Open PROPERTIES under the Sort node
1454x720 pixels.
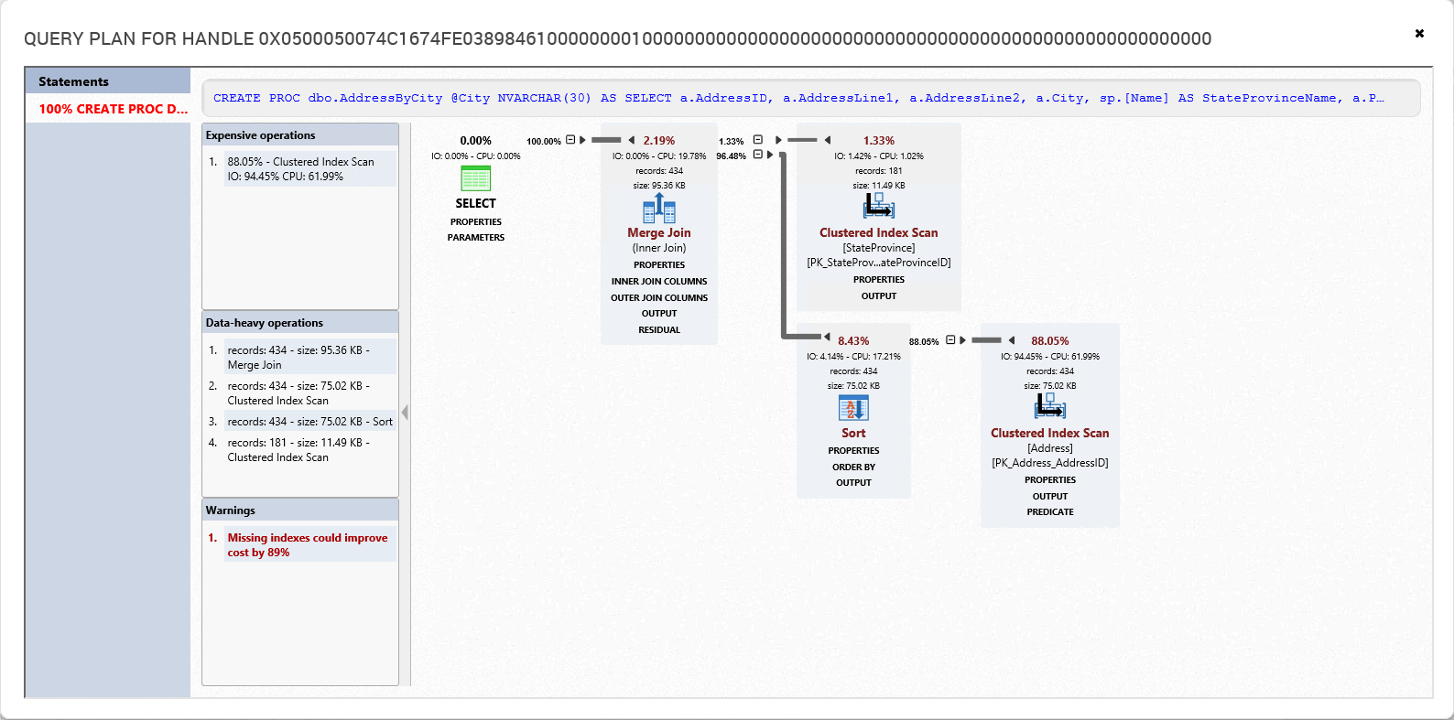click(853, 451)
